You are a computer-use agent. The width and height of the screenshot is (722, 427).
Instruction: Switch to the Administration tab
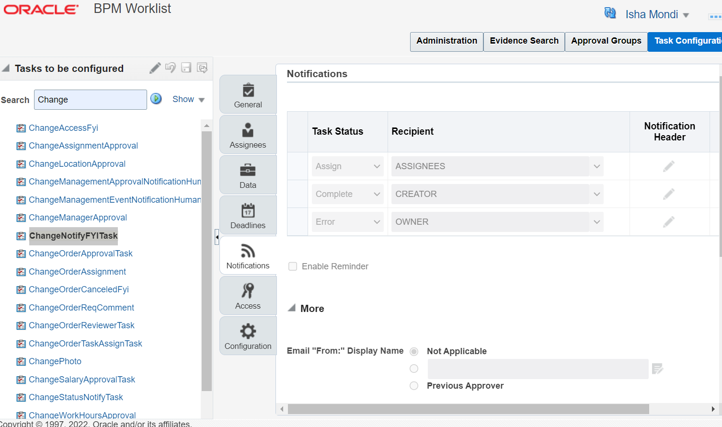(x=446, y=41)
